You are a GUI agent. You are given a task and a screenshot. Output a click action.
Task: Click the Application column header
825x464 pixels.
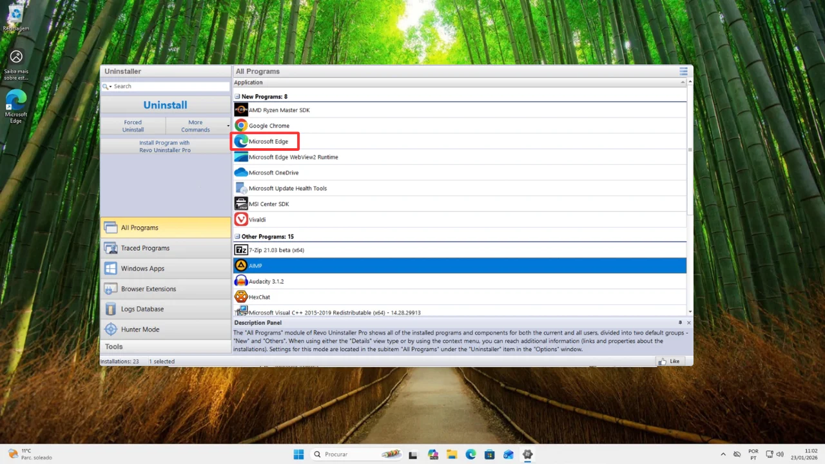point(460,82)
